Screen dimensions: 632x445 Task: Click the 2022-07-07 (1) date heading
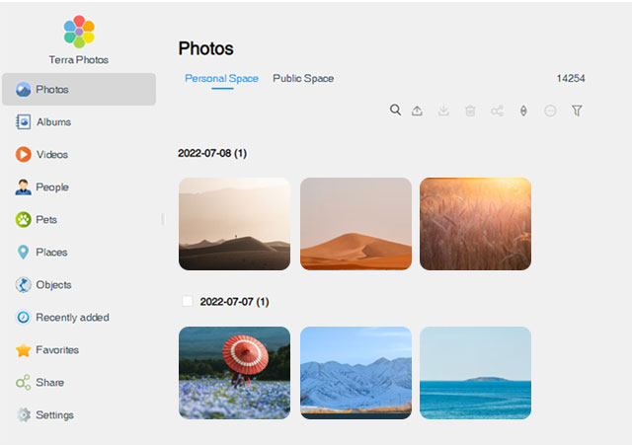pyautogui.click(x=235, y=302)
